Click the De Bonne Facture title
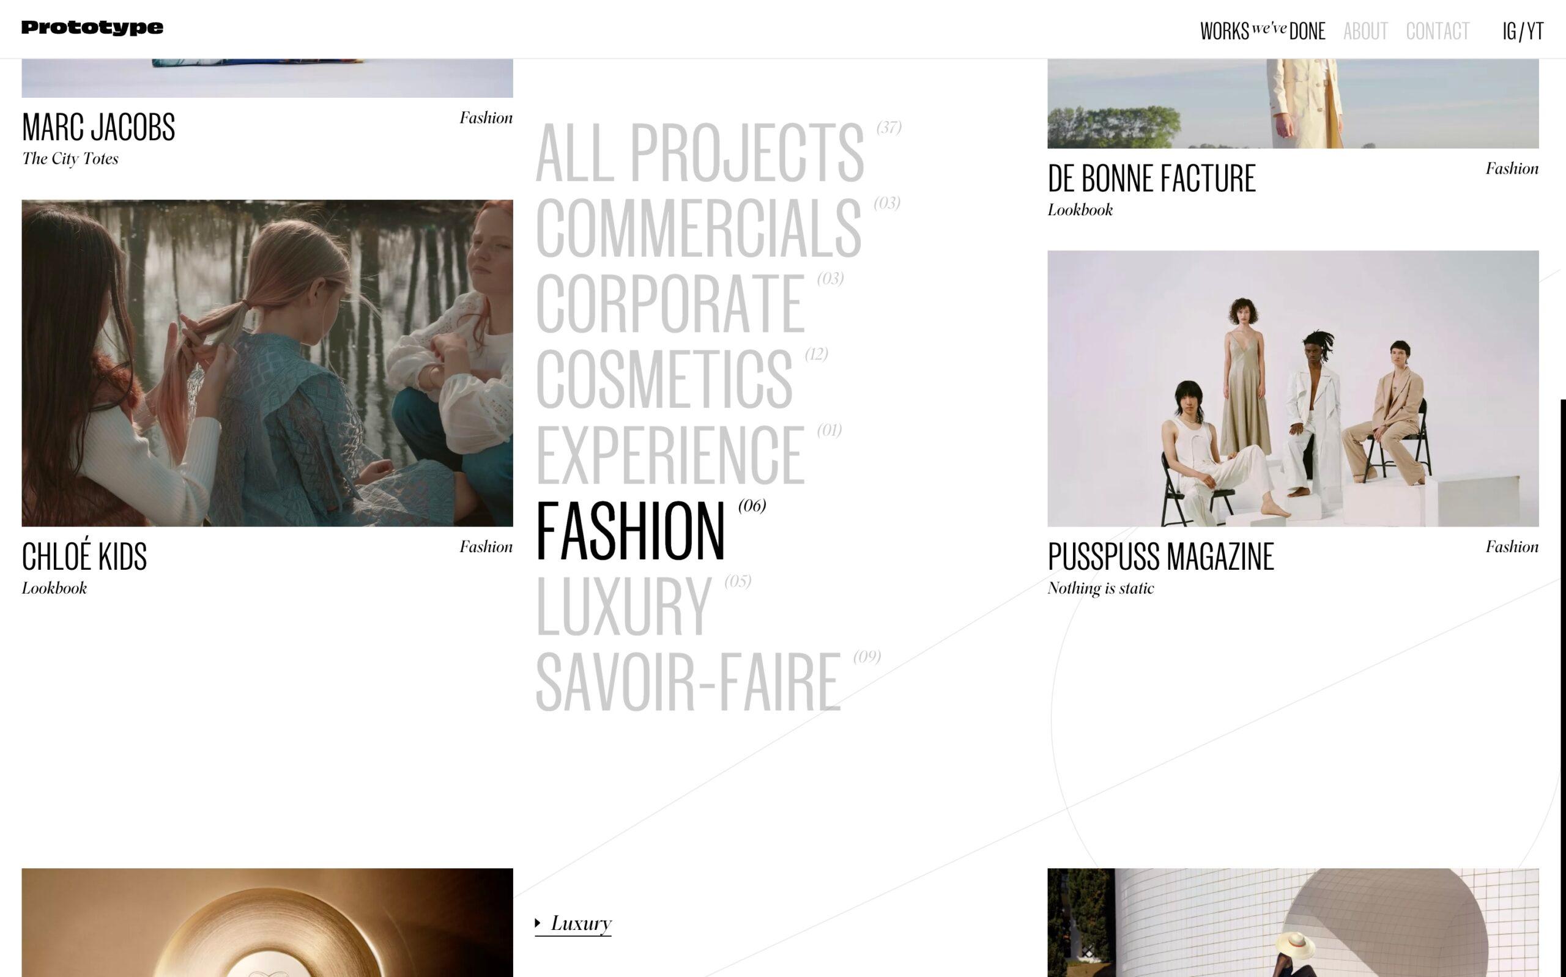This screenshot has height=977, width=1566. pos(1151,179)
